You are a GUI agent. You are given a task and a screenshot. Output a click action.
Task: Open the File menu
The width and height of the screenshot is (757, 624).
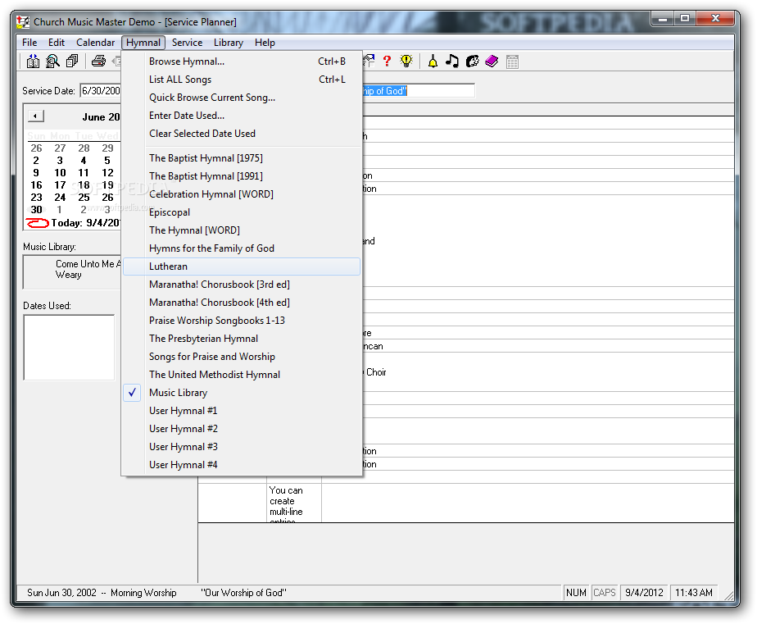tap(29, 43)
